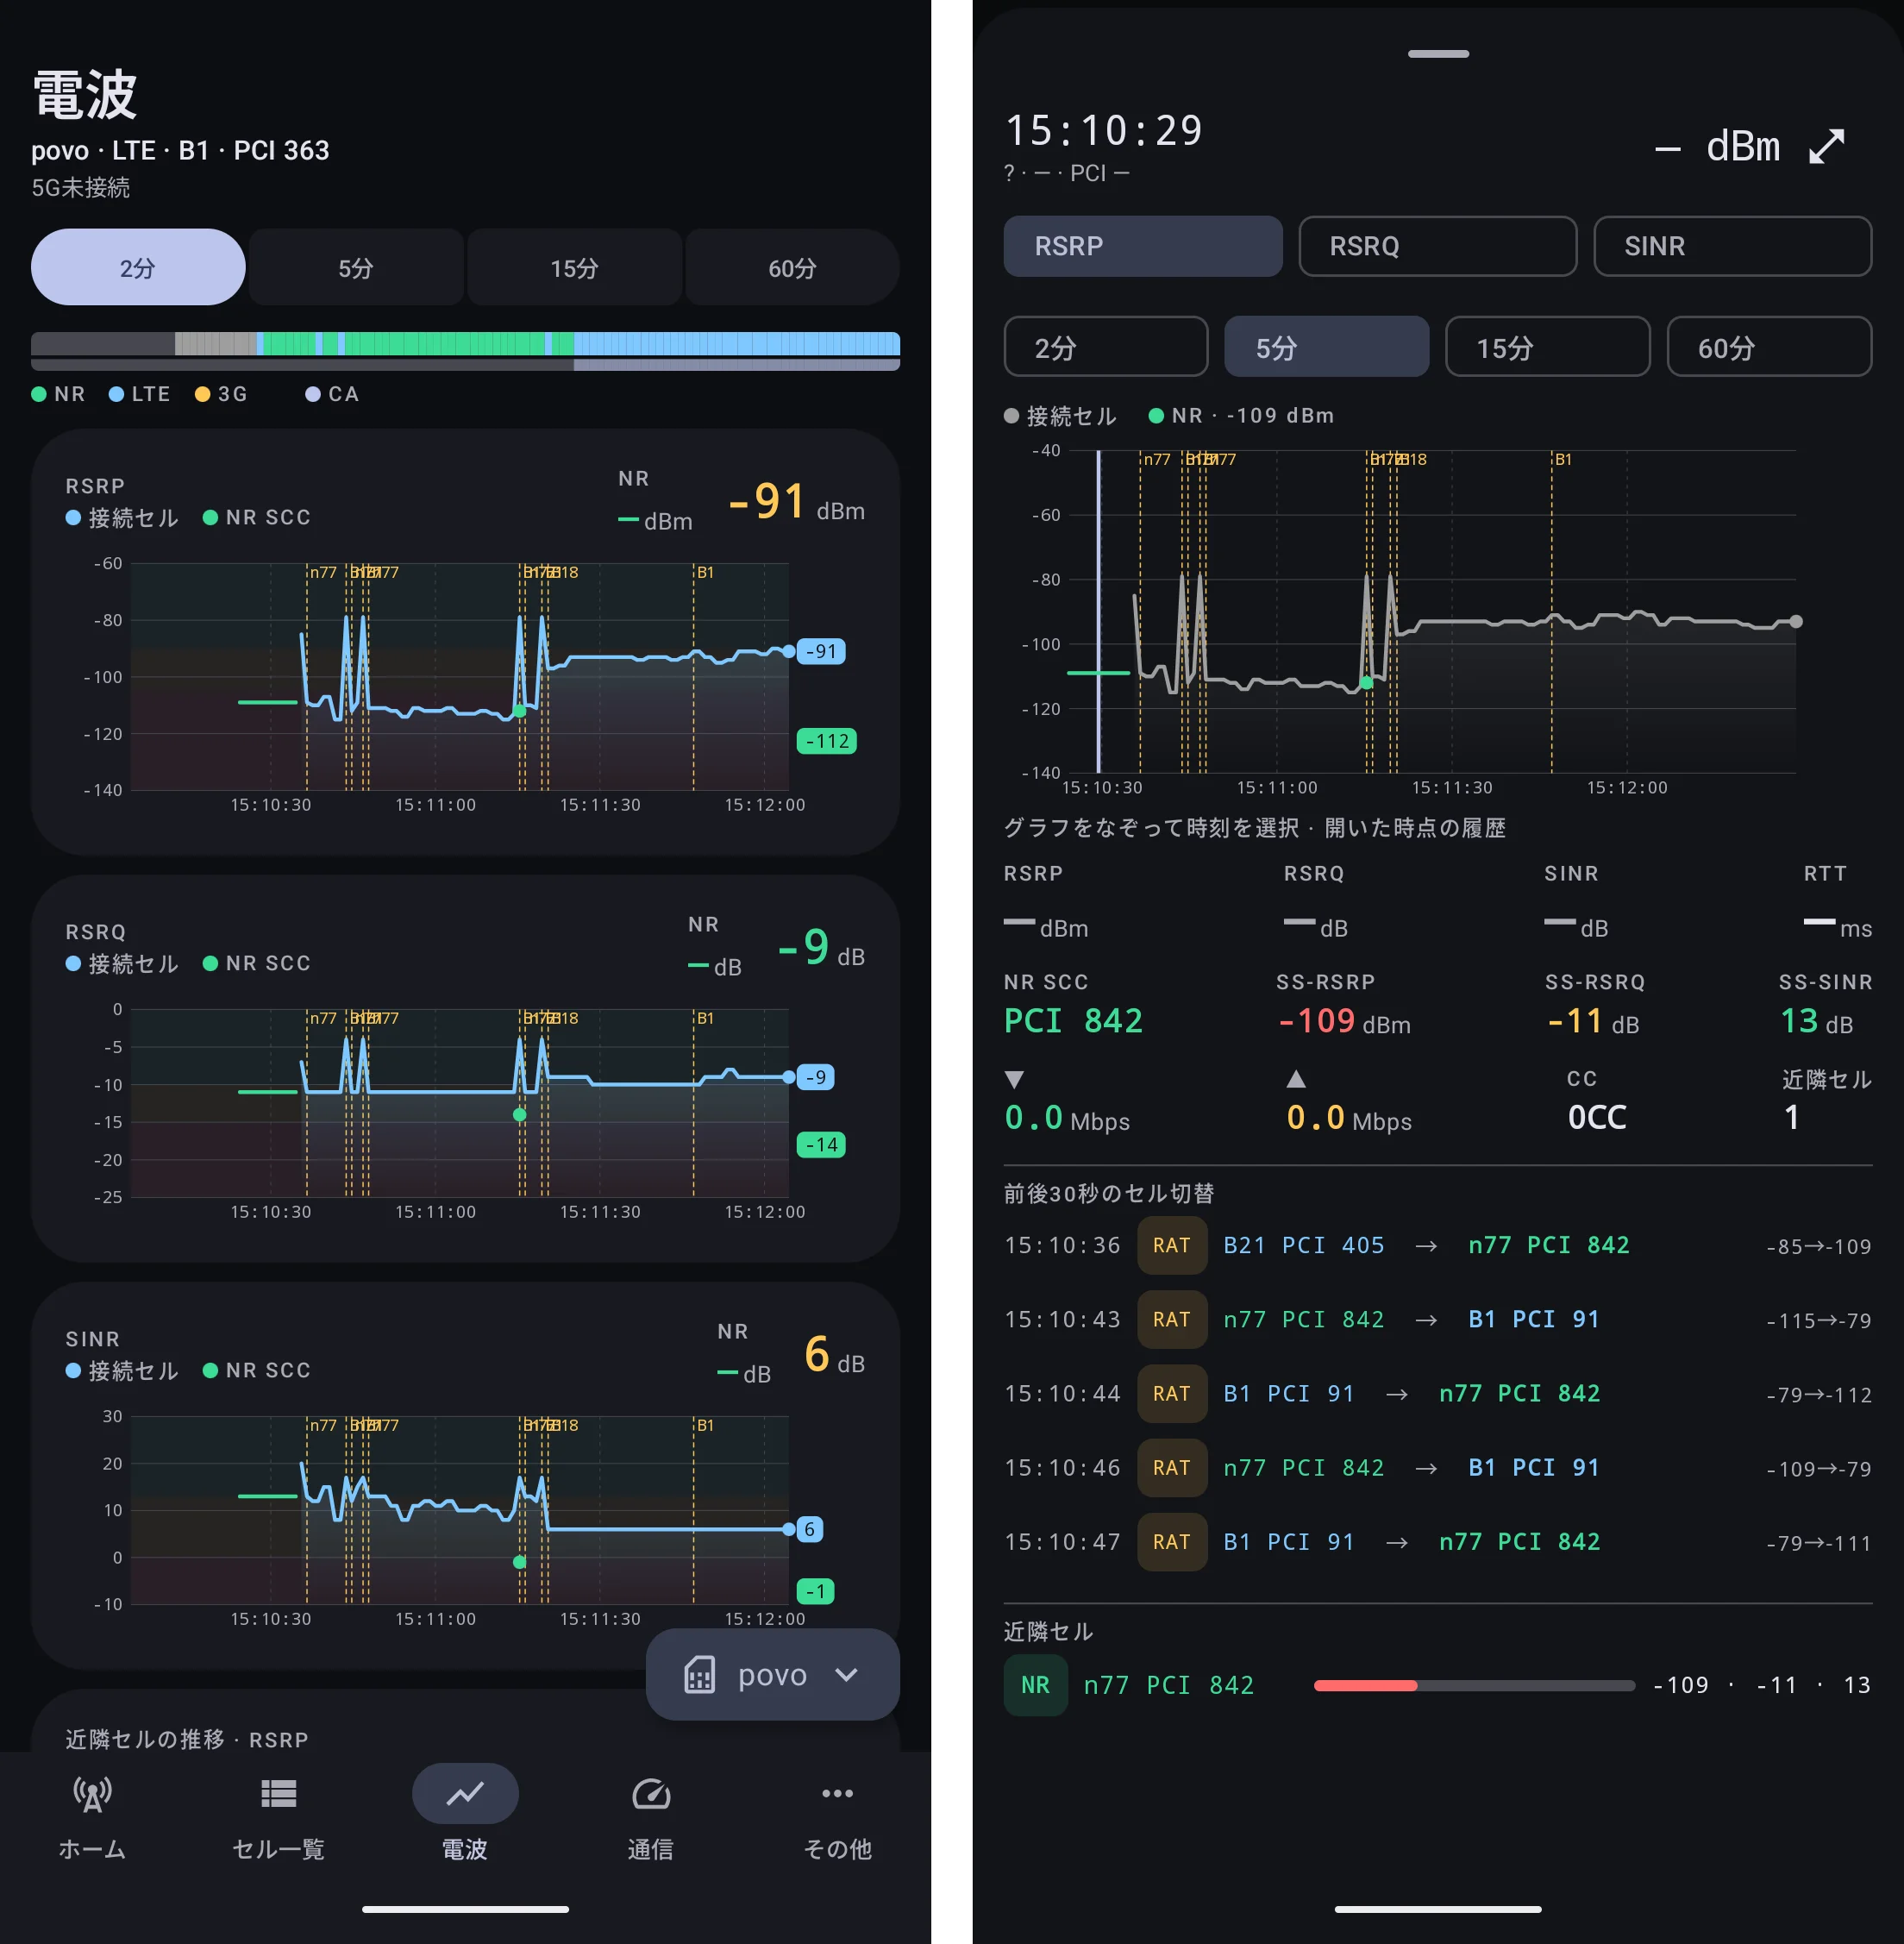Click the download triangle above 0.0 Mbps
1904x1944 pixels.
tap(1014, 1079)
